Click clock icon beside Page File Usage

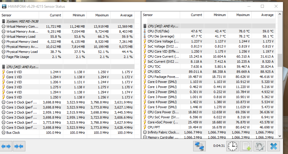(x=4, y=57)
